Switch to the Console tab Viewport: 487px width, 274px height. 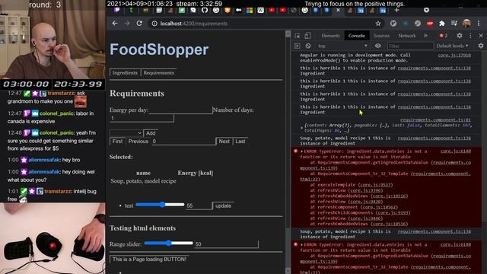click(x=357, y=36)
